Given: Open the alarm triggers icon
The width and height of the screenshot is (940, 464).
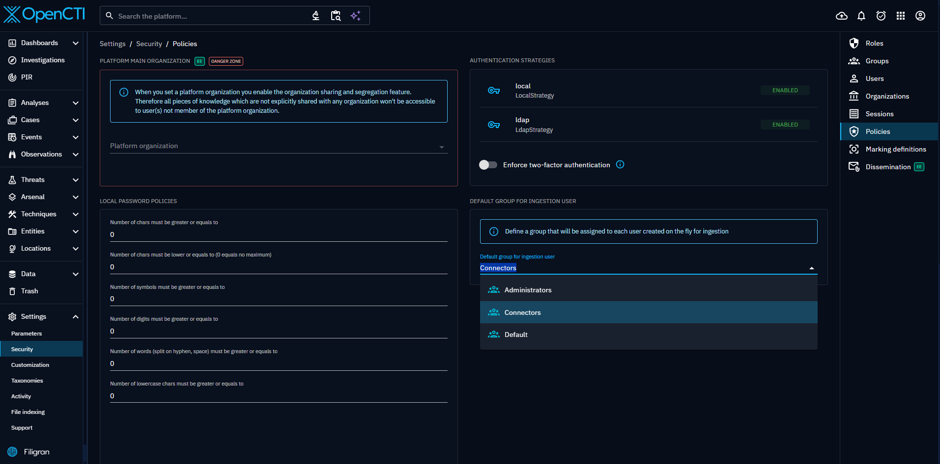Looking at the screenshot, I should (881, 16).
